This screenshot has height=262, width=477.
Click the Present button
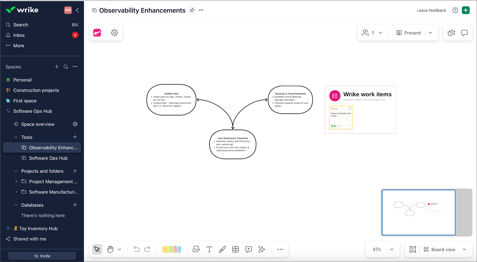[x=408, y=32]
